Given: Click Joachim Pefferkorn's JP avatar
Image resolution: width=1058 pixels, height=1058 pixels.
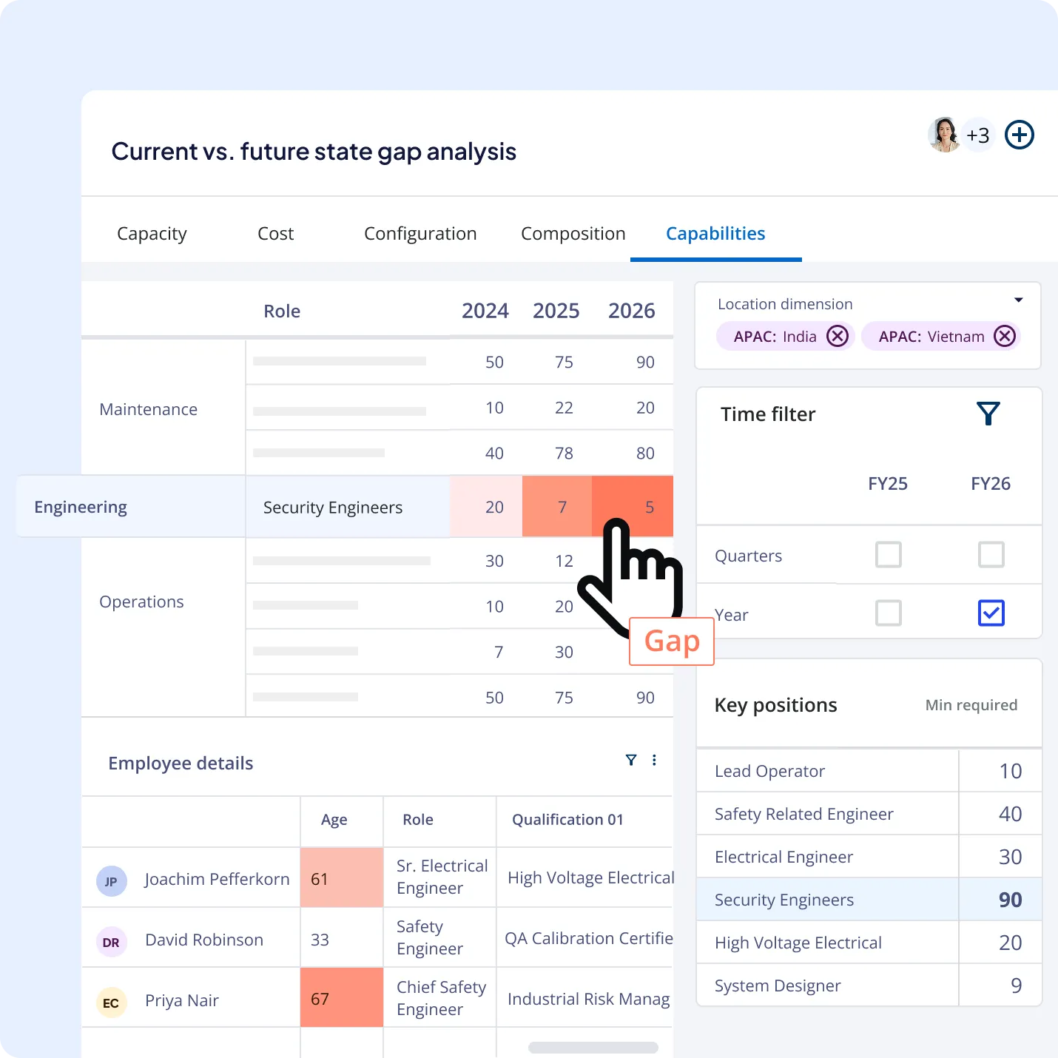Looking at the screenshot, I should 111,881.
